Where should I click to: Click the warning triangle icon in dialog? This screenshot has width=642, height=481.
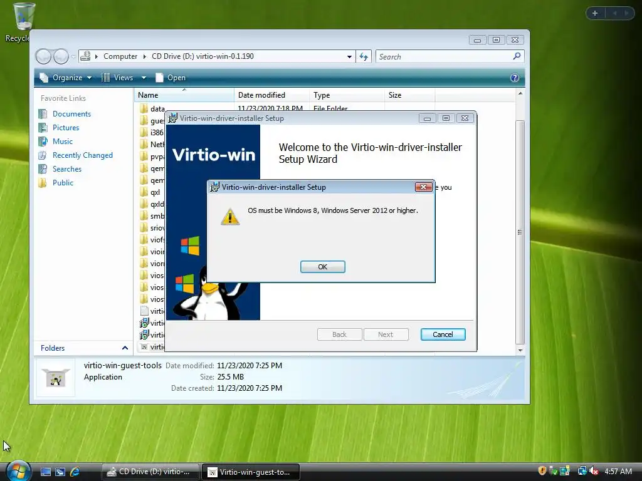coord(230,217)
